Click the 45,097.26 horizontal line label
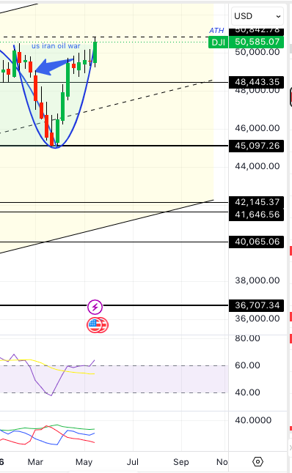This screenshot has width=292, height=473. coord(256,146)
